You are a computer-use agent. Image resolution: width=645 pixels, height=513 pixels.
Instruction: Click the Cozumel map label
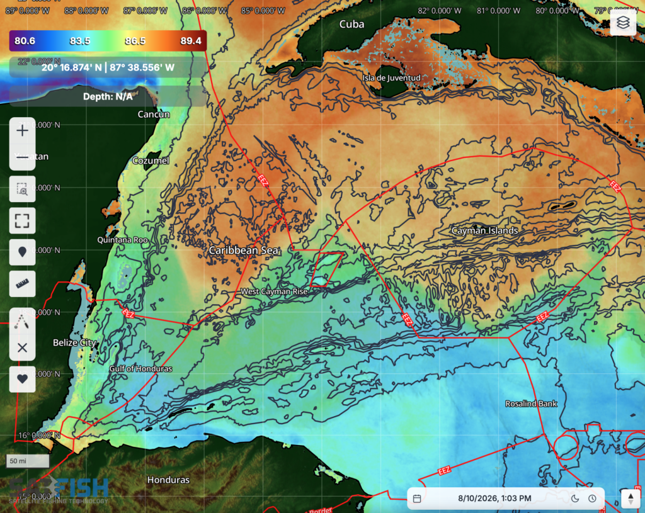point(151,161)
